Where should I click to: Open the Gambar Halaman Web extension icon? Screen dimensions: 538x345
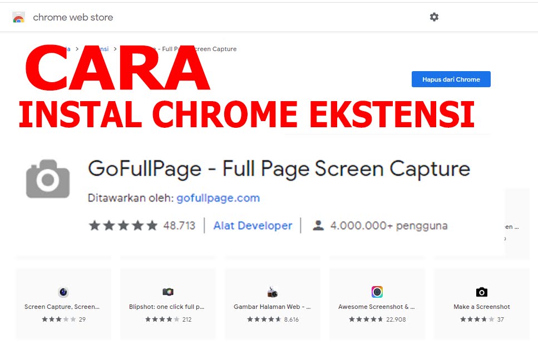(273, 292)
